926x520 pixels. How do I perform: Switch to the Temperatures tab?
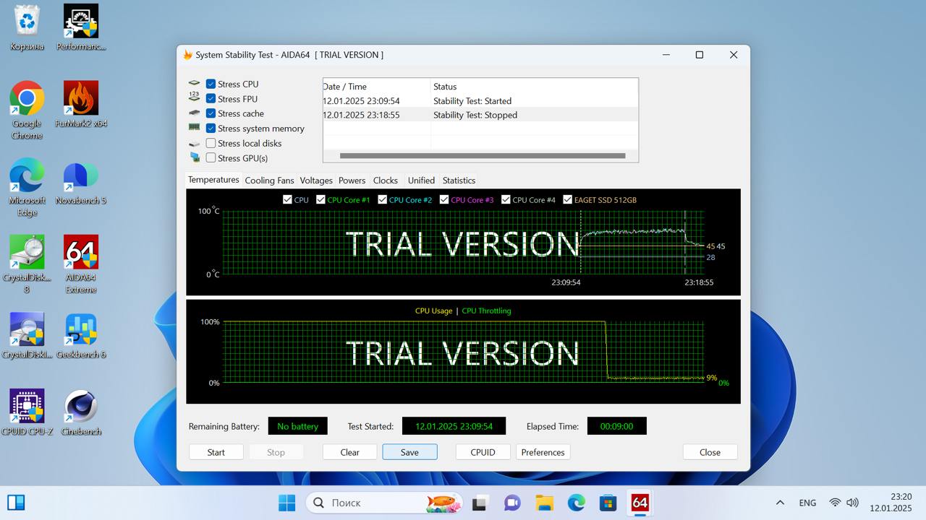point(213,180)
